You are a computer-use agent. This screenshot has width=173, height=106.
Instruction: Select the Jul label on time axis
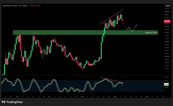coord(49,97)
